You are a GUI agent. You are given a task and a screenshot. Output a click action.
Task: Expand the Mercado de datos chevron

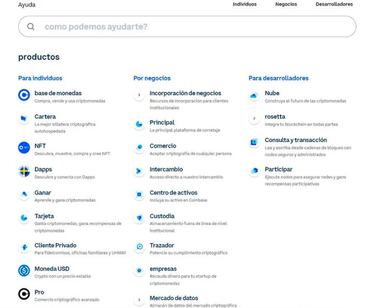pos(139,300)
